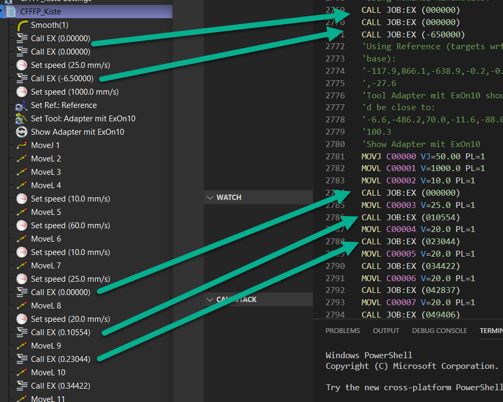Switch to the PROBLEMS tab
The height and width of the screenshot is (402, 503).
[342, 331]
